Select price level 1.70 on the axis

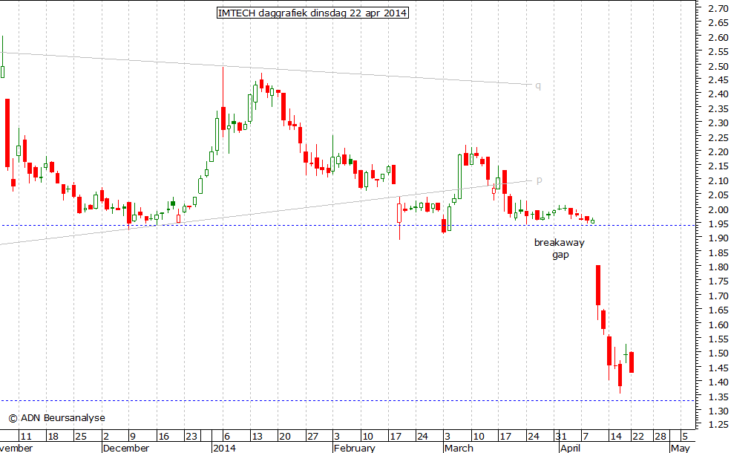point(718,296)
